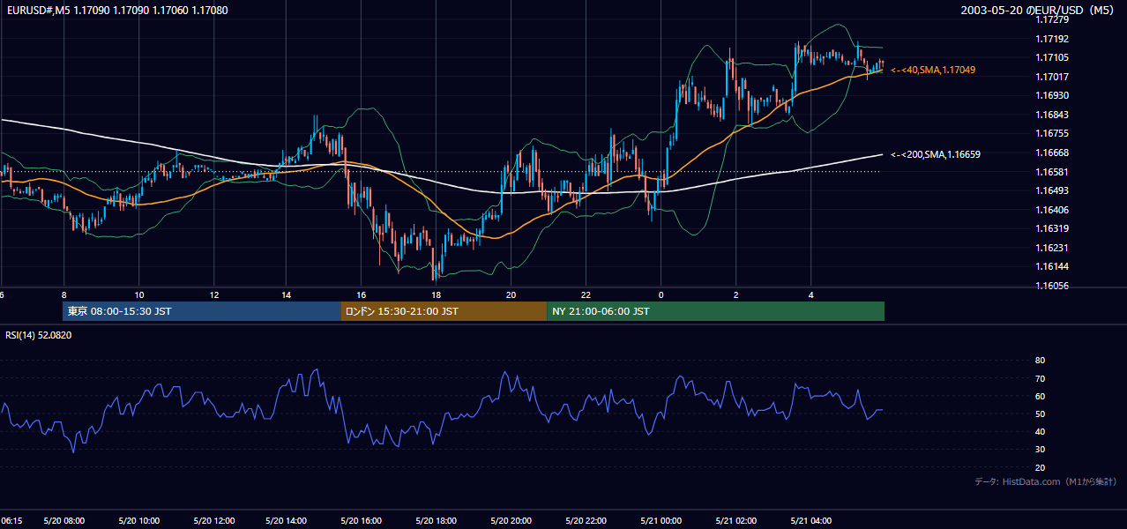Click hour tick 10 under the price chart
Image resolution: width=1127 pixels, height=529 pixels.
[138, 294]
